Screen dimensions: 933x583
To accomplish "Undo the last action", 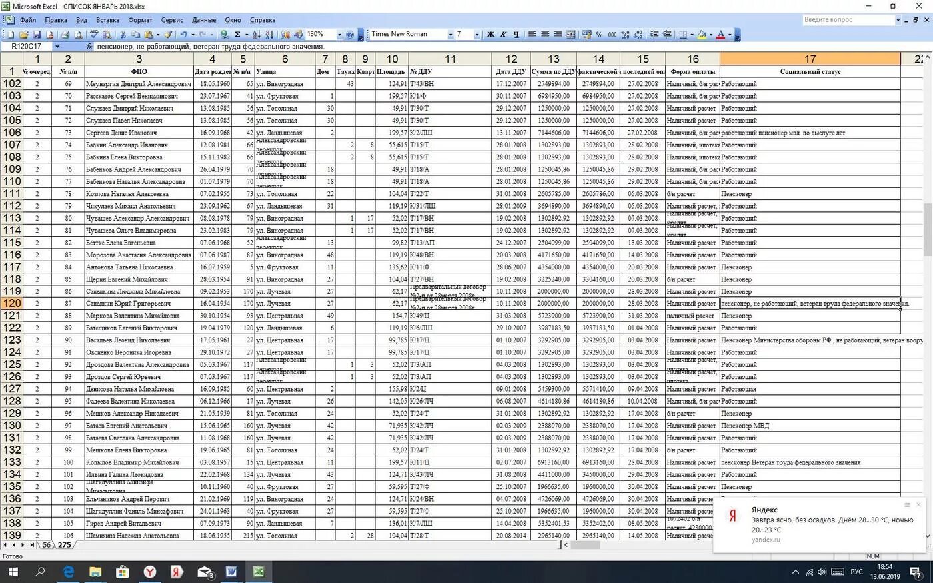I will [183, 34].
